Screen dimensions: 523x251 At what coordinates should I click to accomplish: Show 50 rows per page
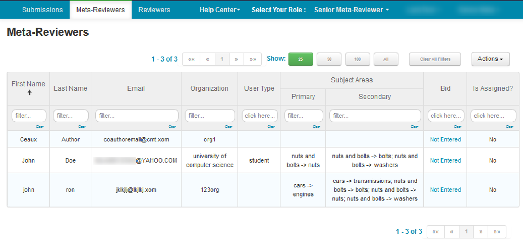(329, 59)
